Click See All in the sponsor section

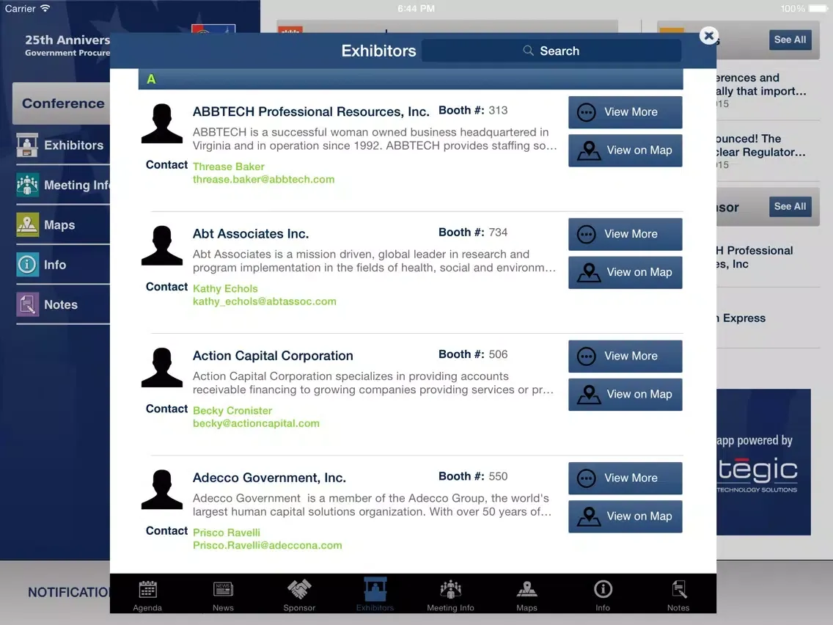tap(790, 207)
